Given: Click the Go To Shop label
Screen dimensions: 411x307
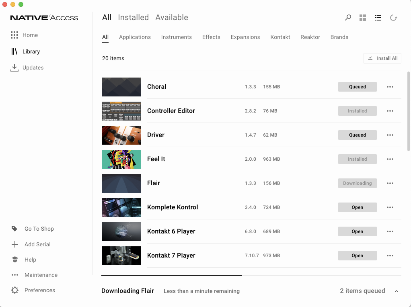Looking at the screenshot, I should point(39,229).
